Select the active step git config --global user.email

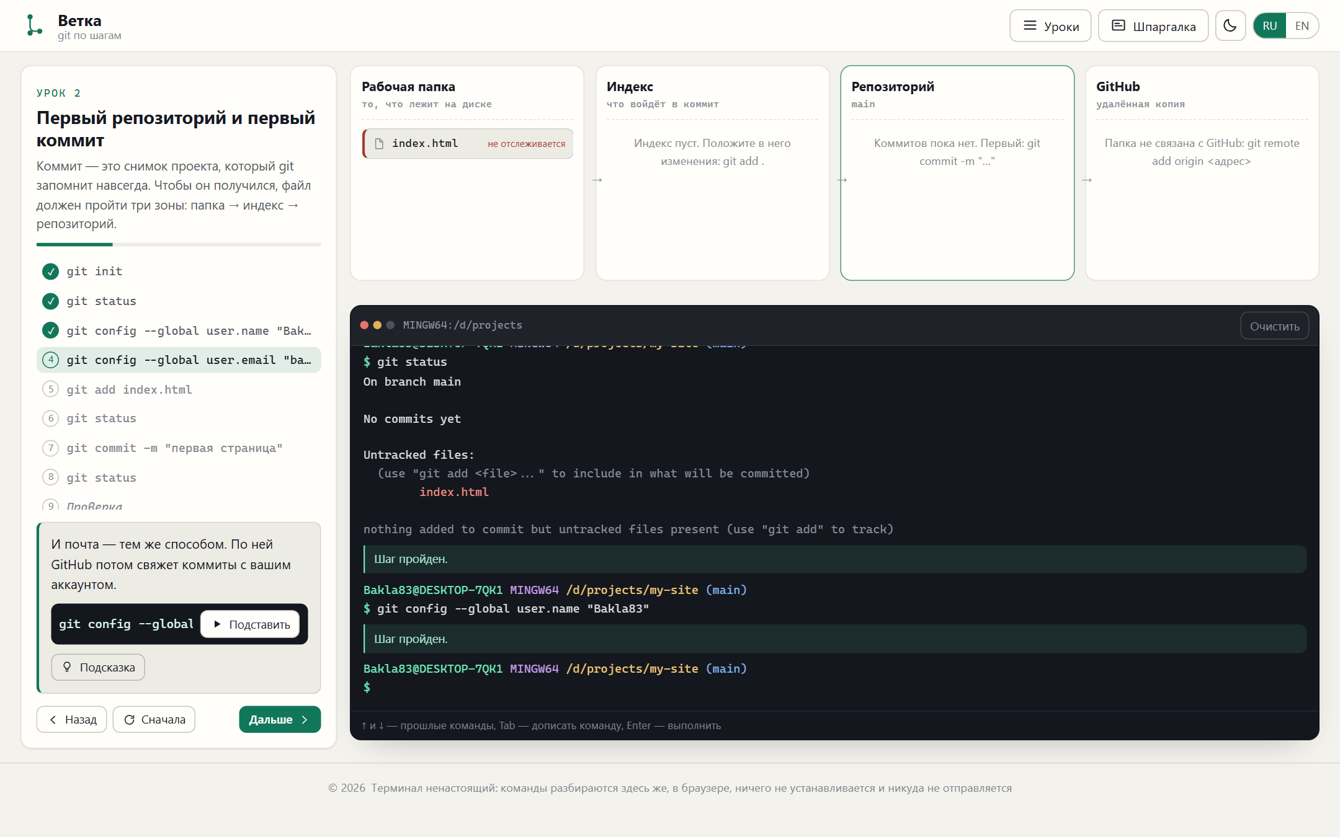pyautogui.click(x=179, y=360)
